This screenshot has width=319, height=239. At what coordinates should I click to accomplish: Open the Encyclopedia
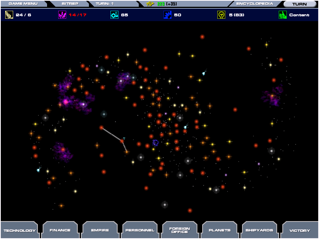254,4
